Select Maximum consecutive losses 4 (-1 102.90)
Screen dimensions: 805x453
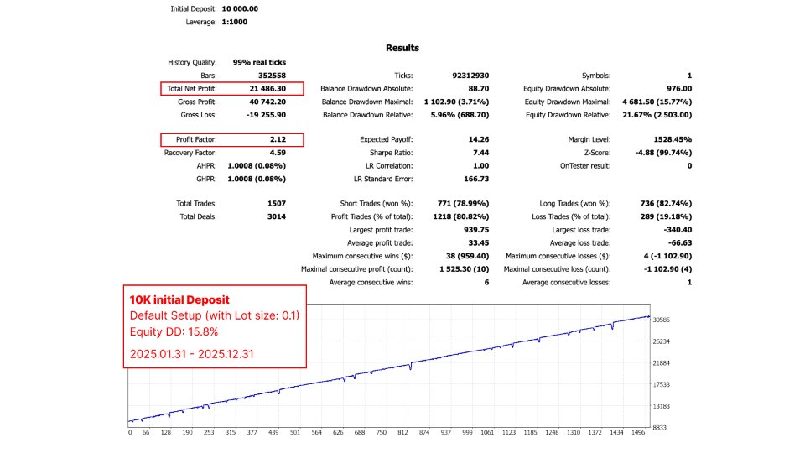(x=668, y=257)
